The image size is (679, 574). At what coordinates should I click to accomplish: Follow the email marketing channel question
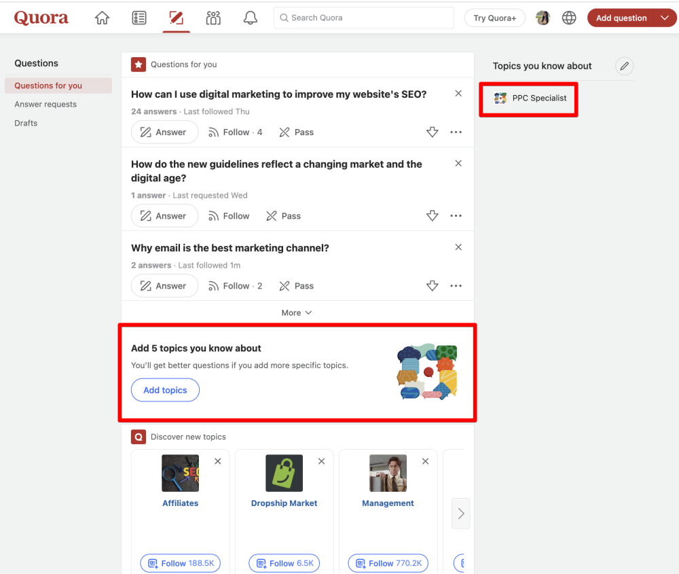click(235, 286)
